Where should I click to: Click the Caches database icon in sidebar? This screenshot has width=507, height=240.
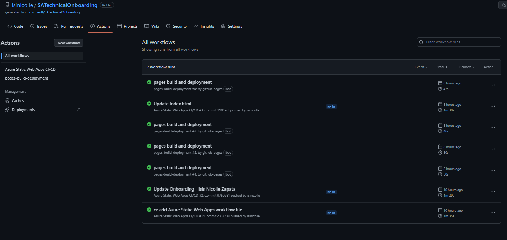click(7, 101)
